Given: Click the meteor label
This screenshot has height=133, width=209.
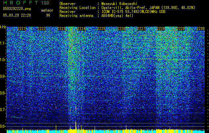Looking at the screenshot, I should coord(47,10).
